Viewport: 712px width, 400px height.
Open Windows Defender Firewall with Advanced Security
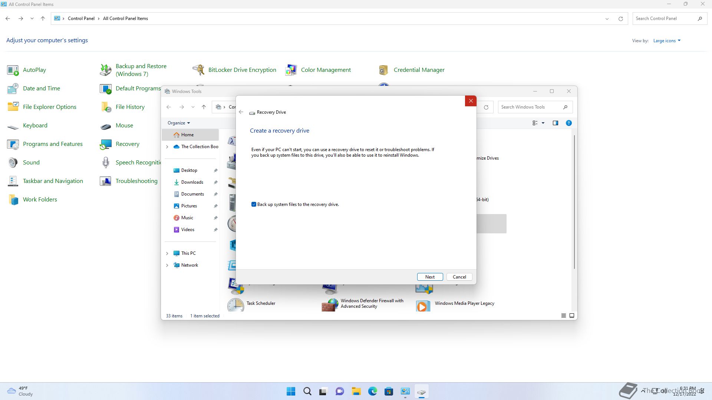click(x=362, y=304)
